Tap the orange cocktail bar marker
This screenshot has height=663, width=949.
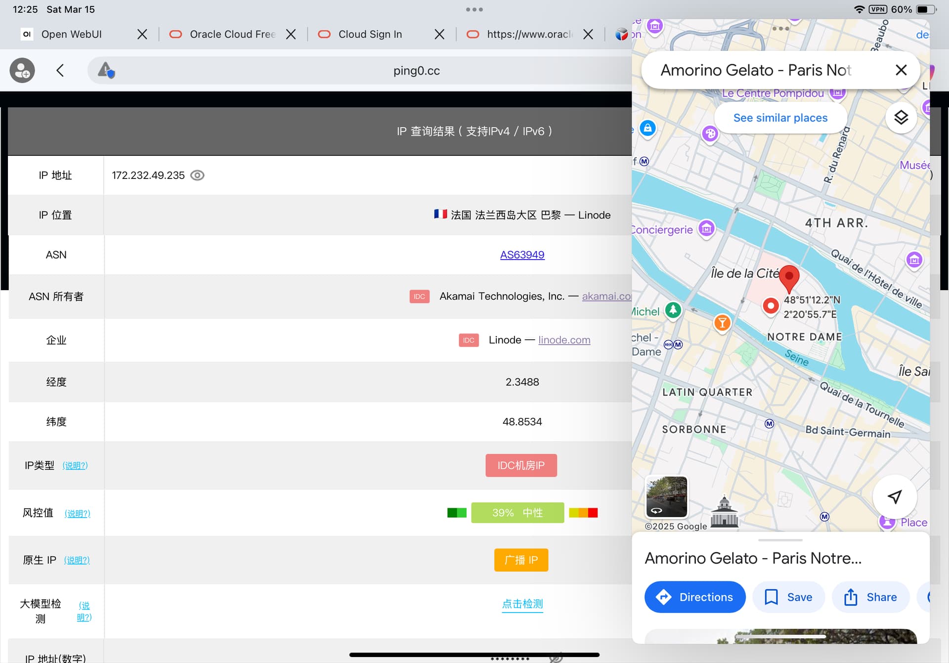pos(723,324)
